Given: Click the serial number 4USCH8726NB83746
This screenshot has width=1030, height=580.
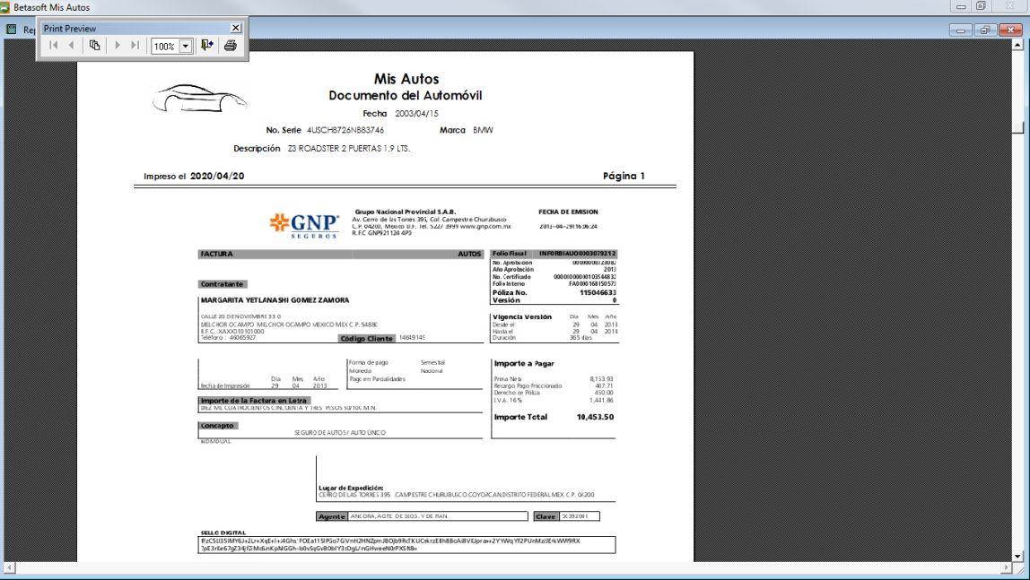Looking at the screenshot, I should 345,130.
